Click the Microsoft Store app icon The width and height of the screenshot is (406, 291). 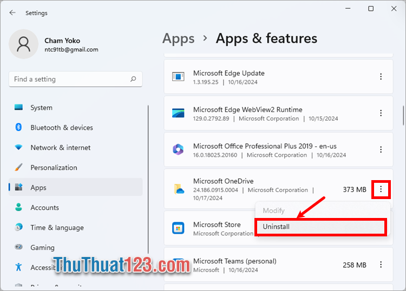(x=178, y=228)
